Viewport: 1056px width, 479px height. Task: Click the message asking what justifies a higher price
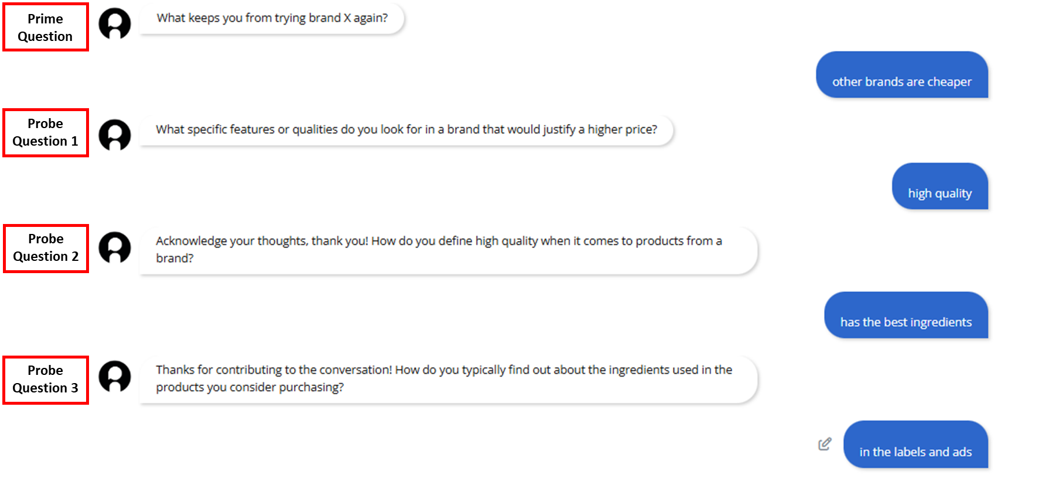(x=406, y=130)
